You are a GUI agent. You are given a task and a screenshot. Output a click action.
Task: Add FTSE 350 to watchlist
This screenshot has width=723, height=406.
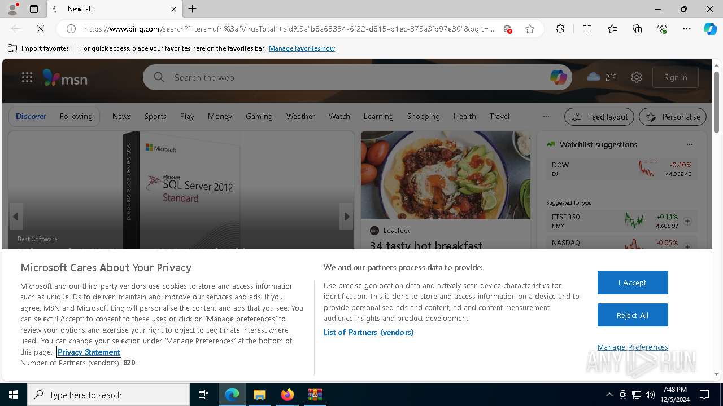pos(687,221)
